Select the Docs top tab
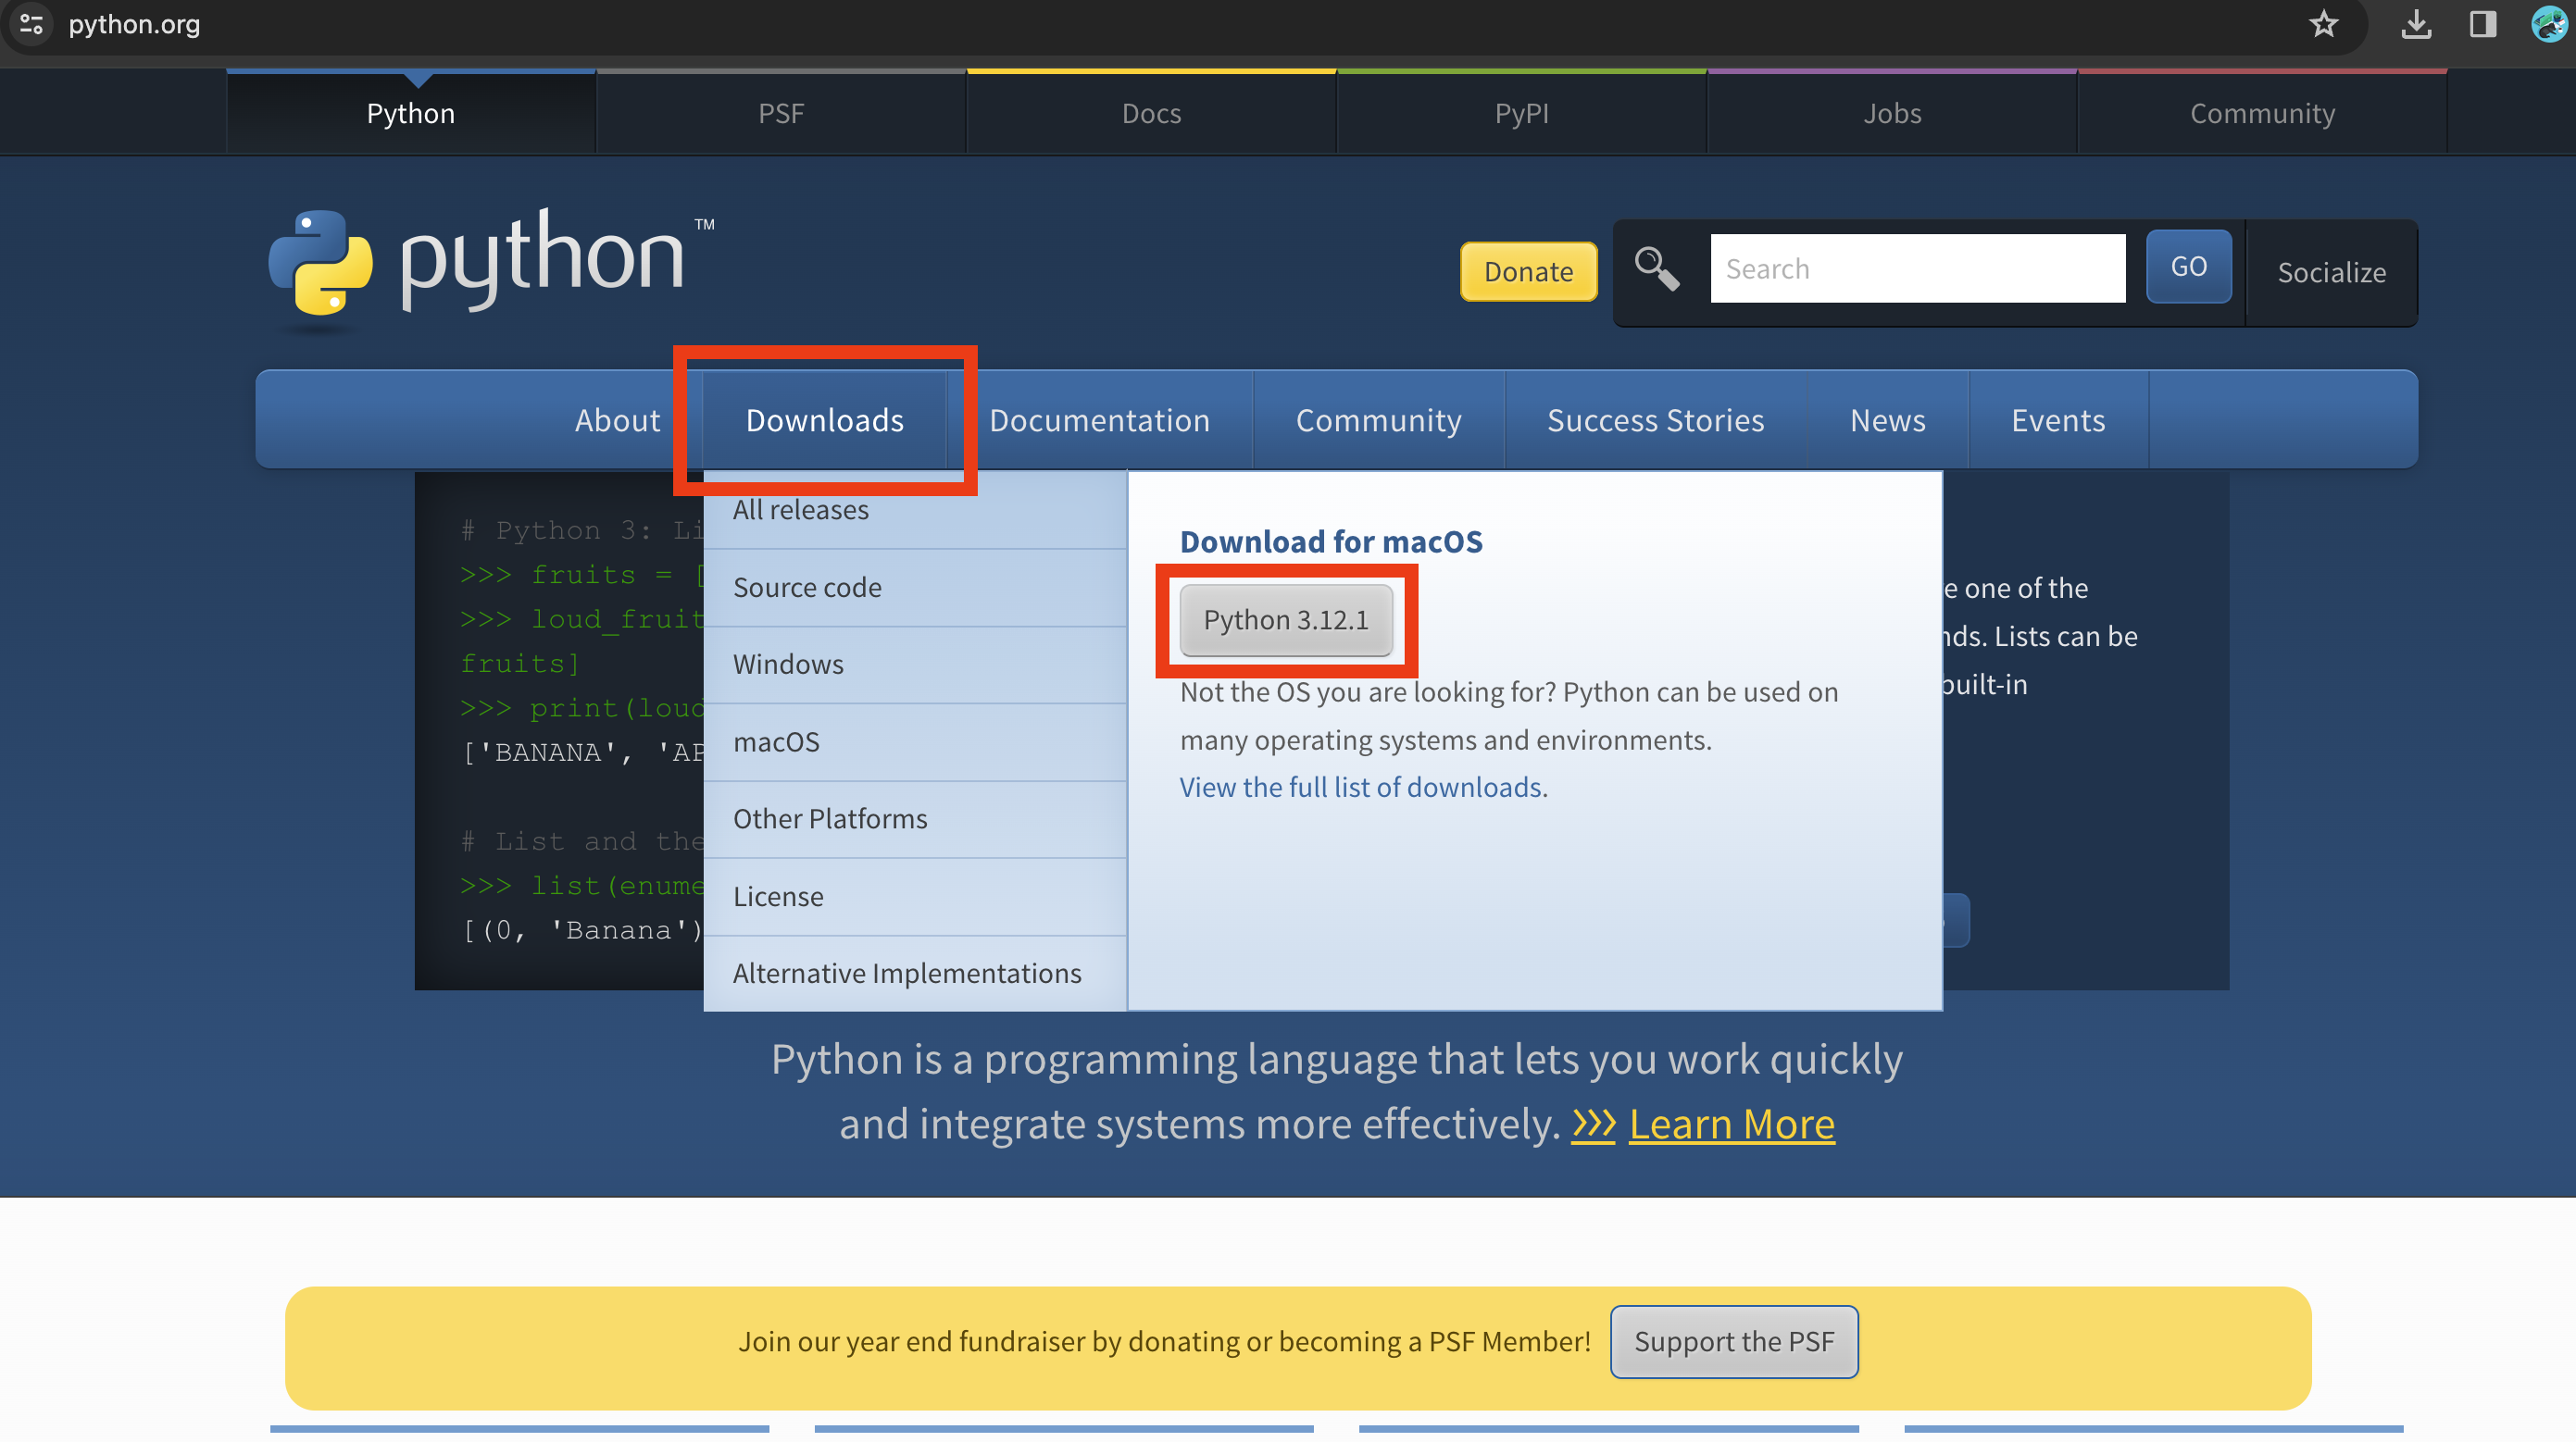Image resolution: width=2576 pixels, height=1442 pixels. [1151, 113]
